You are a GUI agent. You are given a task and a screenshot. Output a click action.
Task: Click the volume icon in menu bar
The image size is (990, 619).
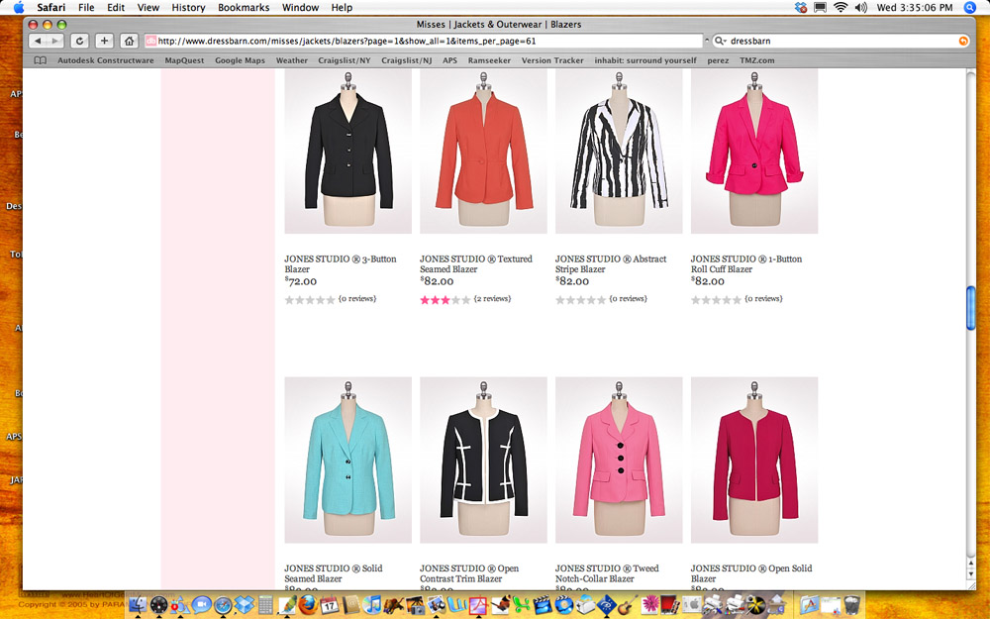[860, 8]
